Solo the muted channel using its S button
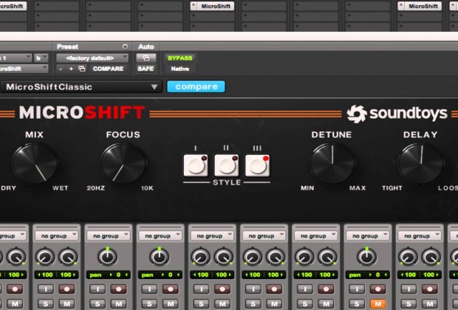This screenshot has width=458, height=310. pyautogui.click(x=357, y=303)
